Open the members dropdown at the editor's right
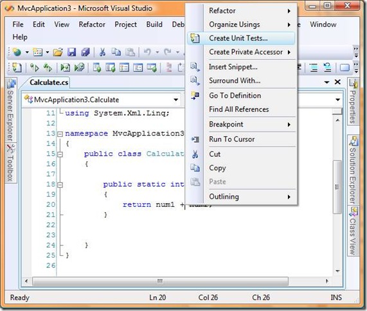Viewport: 367px width, 311px height. tap(337, 100)
